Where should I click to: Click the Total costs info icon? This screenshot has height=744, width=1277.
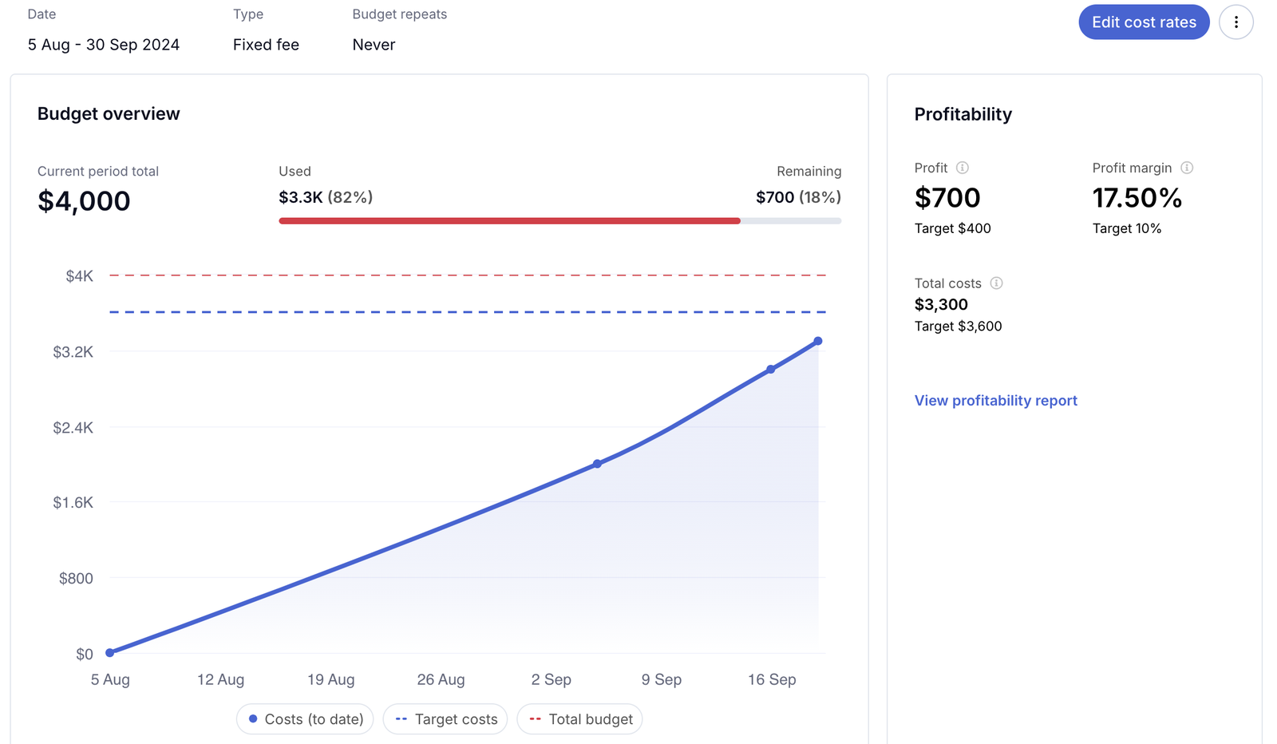996,283
